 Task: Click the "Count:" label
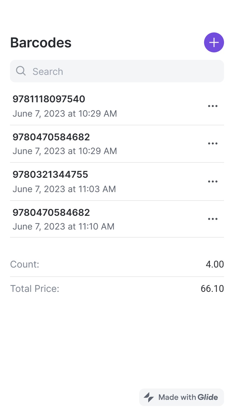[25, 264]
